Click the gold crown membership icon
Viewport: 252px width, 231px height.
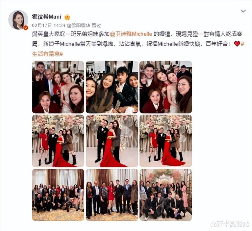pyautogui.click(x=67, y=17)
